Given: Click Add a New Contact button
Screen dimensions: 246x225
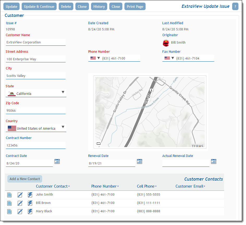Looking at the screenshot, I should coord(25,179).
